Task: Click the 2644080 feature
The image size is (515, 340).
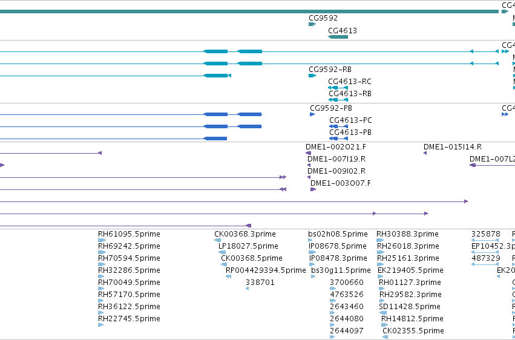Action: click(333, 325)
